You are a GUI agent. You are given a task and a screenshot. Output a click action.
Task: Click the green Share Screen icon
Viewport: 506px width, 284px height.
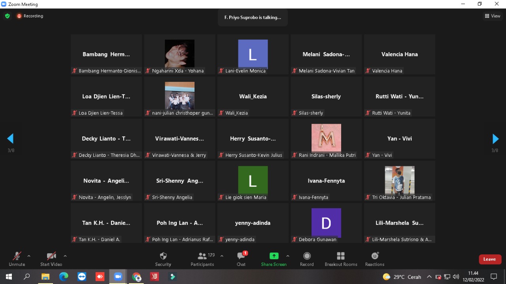[x=274, y=256]
